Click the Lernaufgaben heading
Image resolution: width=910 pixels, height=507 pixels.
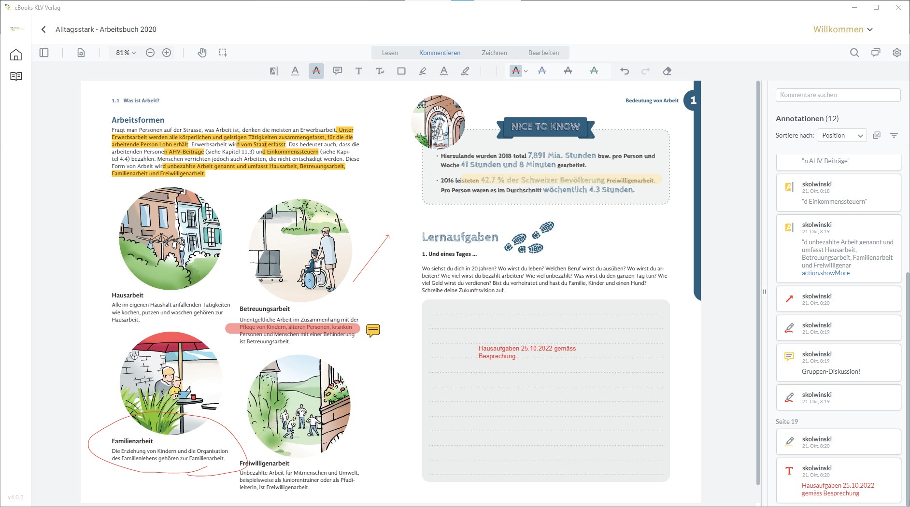tap(460, 237)
